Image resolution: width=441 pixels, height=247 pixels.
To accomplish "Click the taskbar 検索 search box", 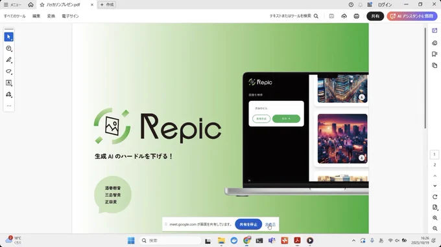I will 170,241.
